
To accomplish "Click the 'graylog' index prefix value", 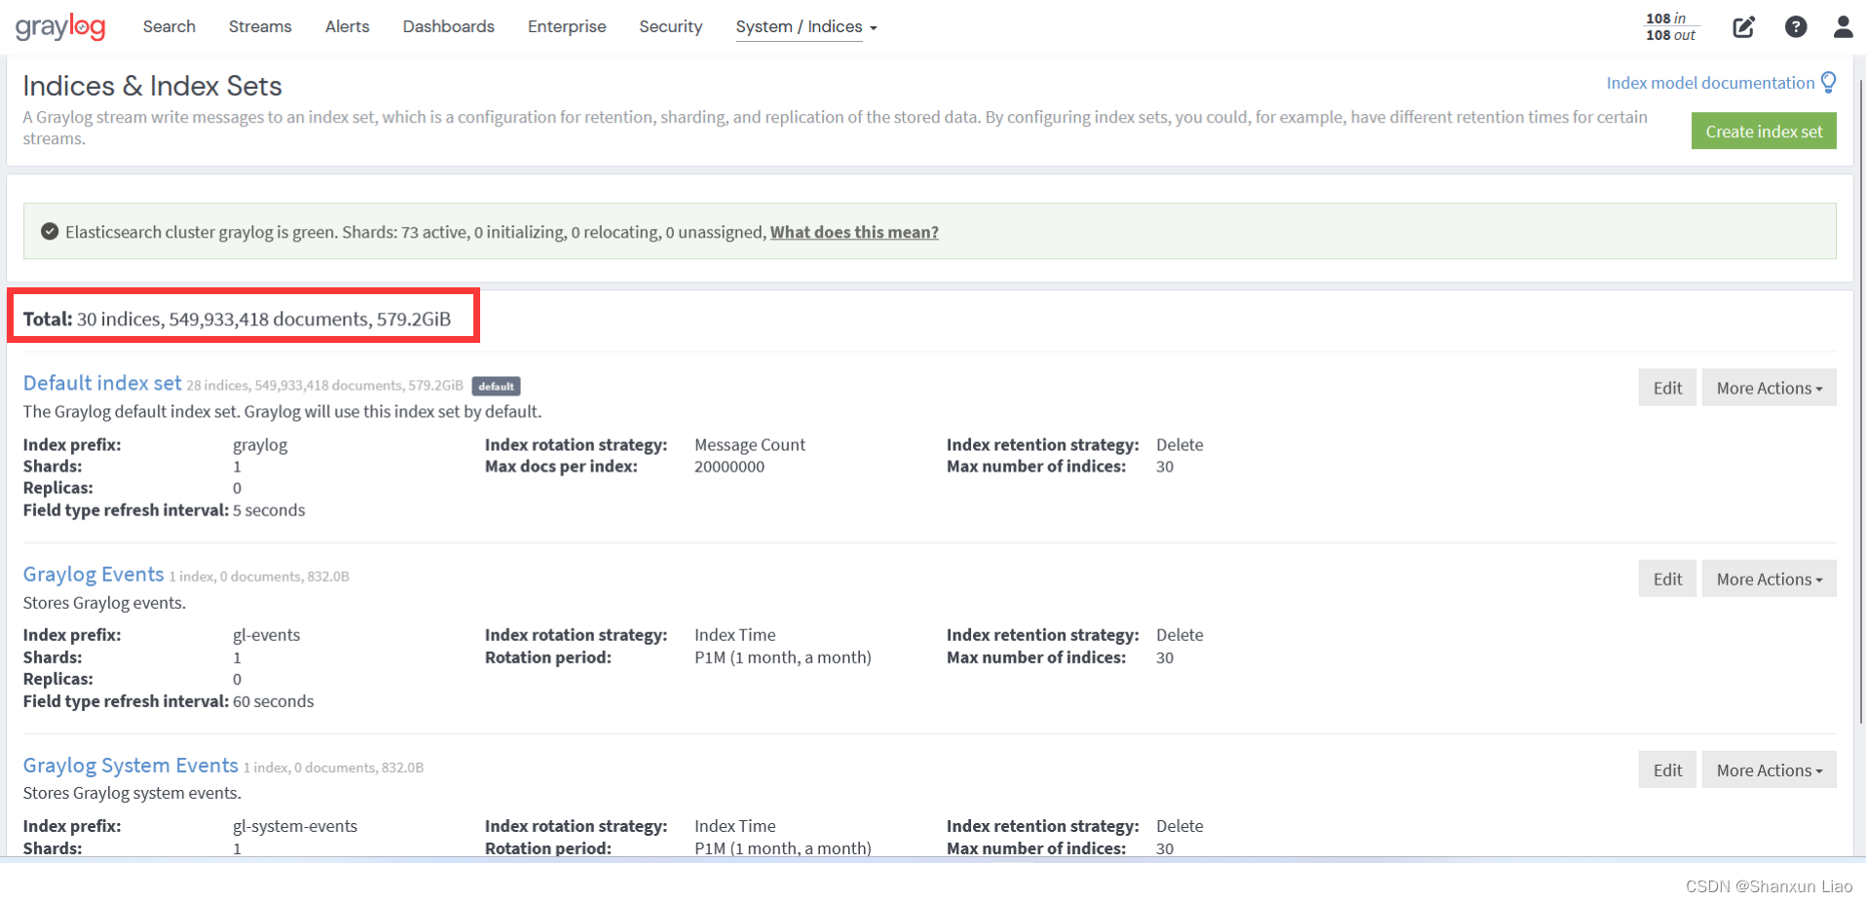I will pos(260,445).
